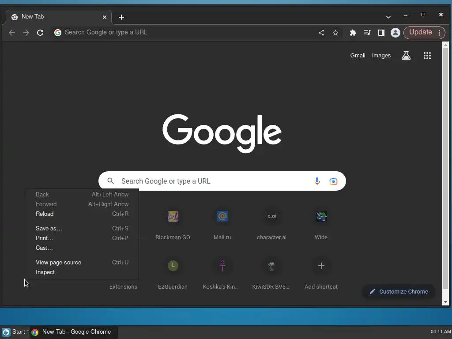Open a new tab with plus button
Viewport: 452px width, 339px height.
click(121, 17)
